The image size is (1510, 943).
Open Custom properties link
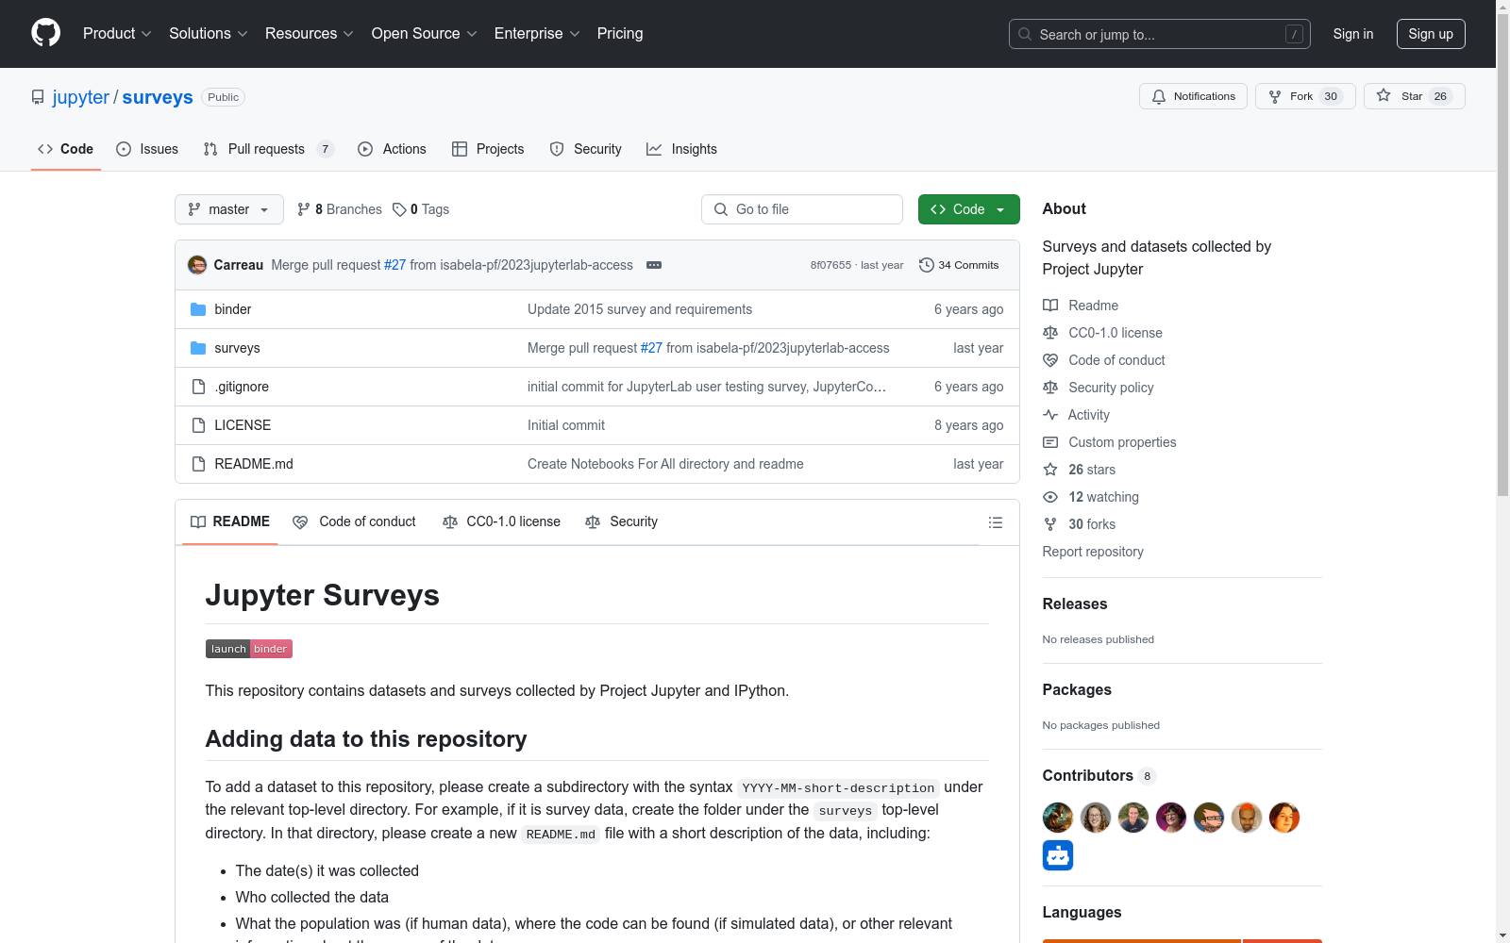[x=1122, y=442]
